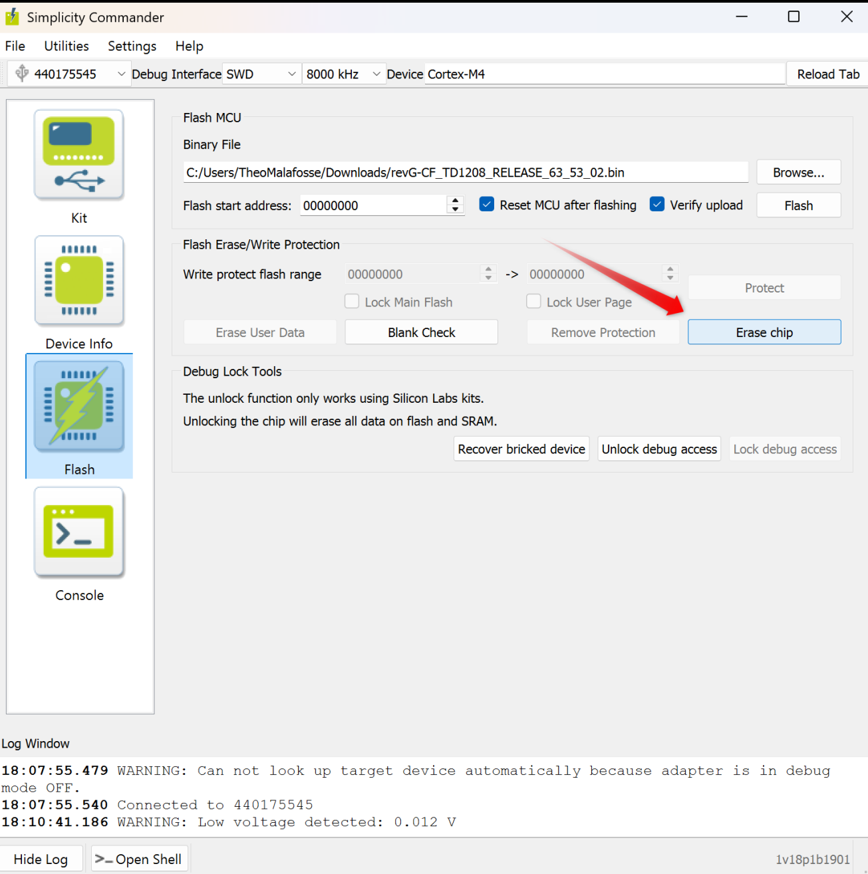Select the Flash lightning chip icon
Image resolution: width=868 pixels, height=874 pixels.
coord(79,406)
